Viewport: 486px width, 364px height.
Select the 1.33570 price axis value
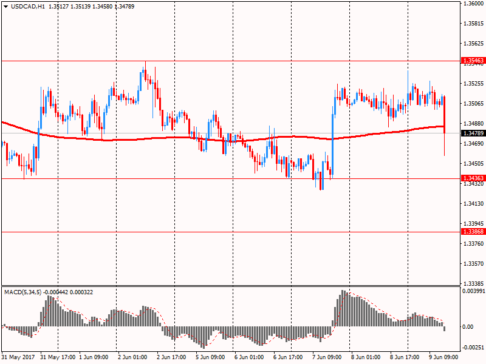(474, 264)
